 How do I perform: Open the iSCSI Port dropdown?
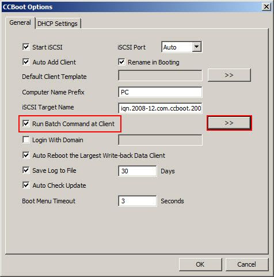click(197, 47)
